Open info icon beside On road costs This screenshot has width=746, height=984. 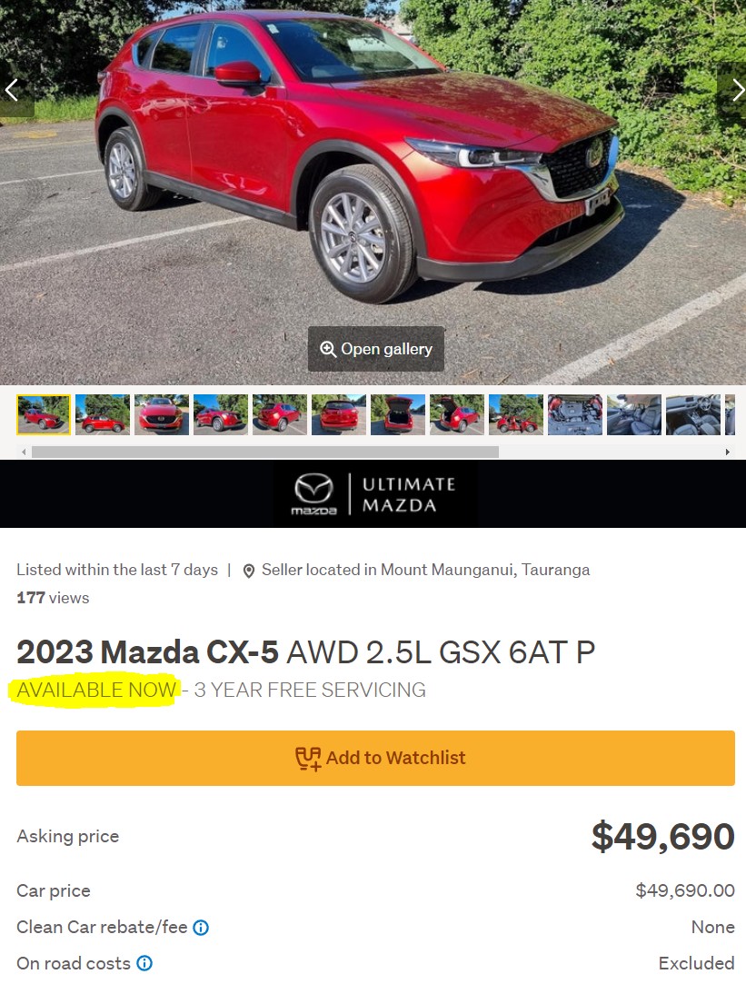[x=144, y=963]
